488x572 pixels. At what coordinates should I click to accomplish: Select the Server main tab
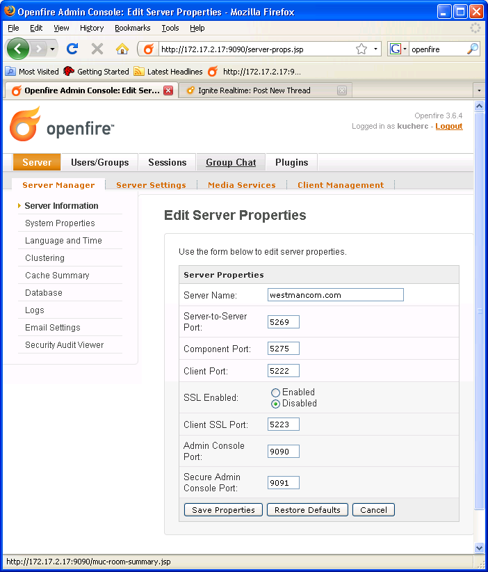(37, 162)
